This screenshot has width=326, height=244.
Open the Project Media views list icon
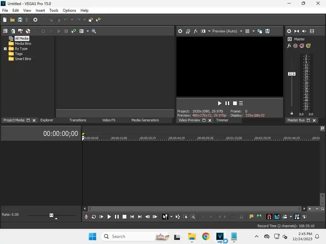[81, 31]
